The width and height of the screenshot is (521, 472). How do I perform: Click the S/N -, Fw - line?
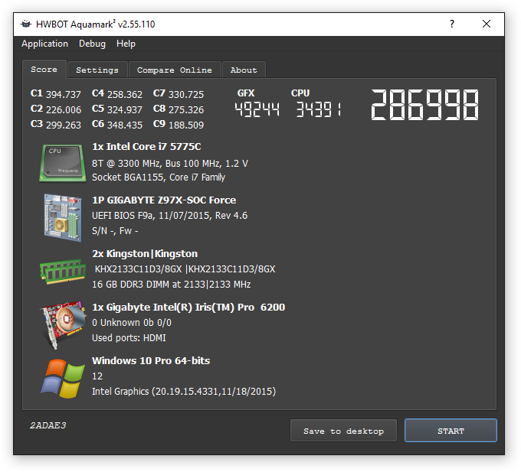[115, 231]
